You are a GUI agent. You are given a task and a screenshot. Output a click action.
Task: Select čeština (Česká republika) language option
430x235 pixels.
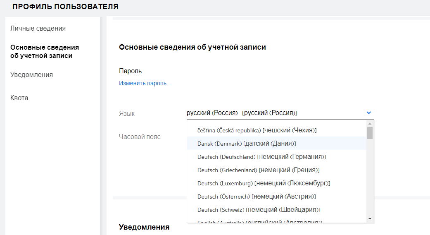[257, 130]
